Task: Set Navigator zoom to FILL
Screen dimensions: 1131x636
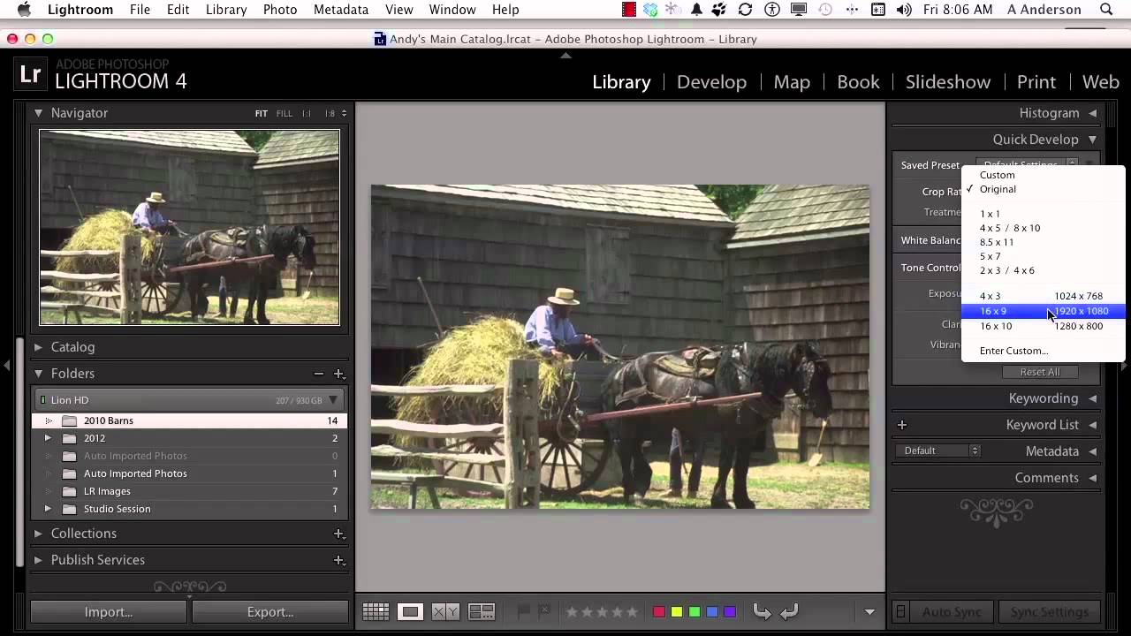Action: [x=284, y=114]
